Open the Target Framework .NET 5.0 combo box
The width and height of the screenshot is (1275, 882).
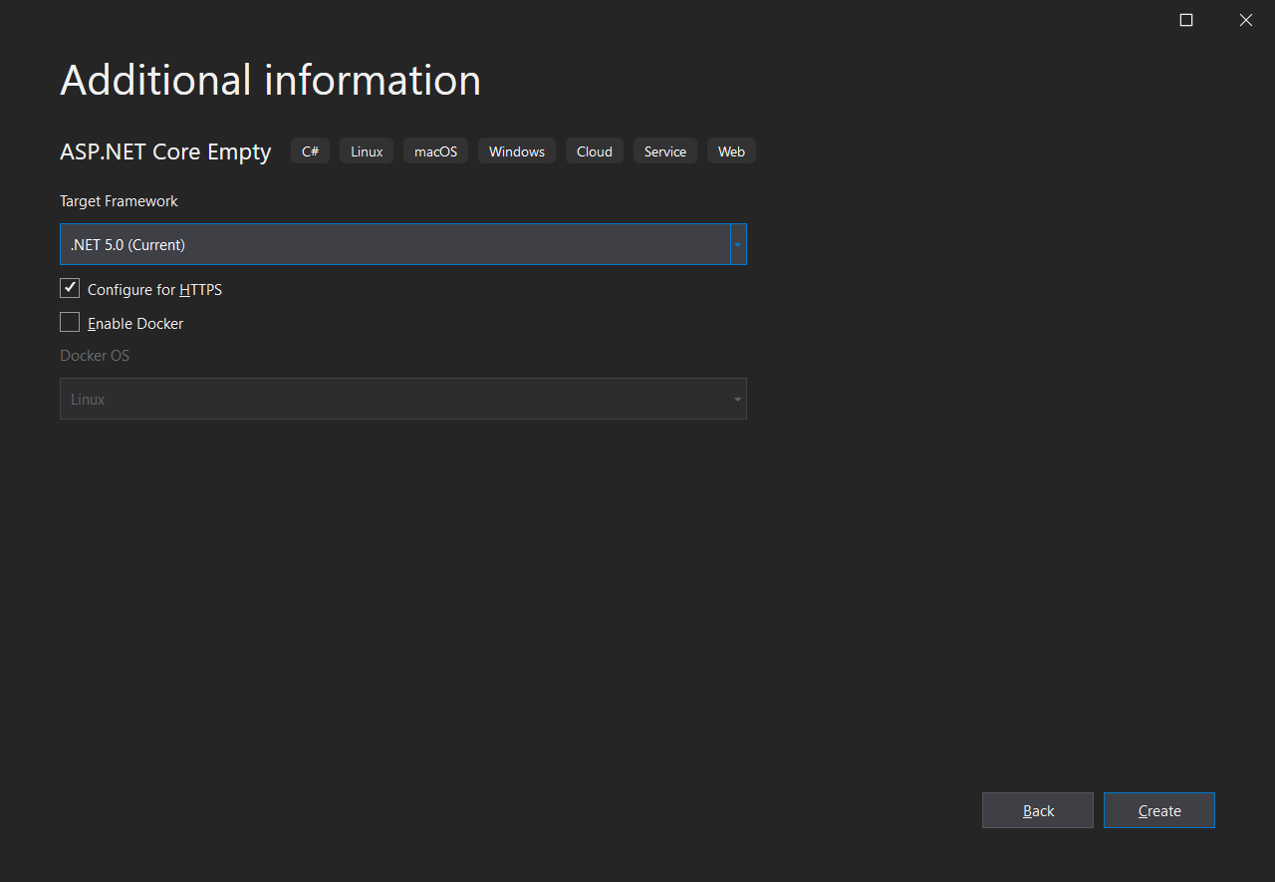click(x=394, y=245)
